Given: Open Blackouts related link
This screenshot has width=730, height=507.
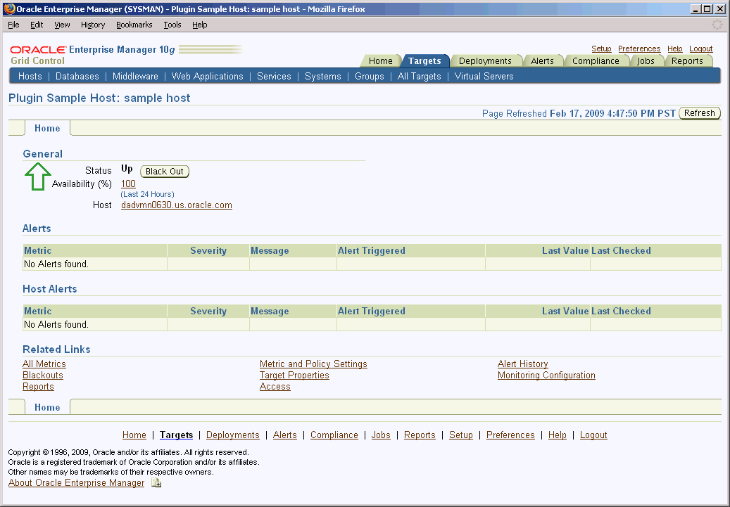Looking at the screenshot, I should (43, 376).
